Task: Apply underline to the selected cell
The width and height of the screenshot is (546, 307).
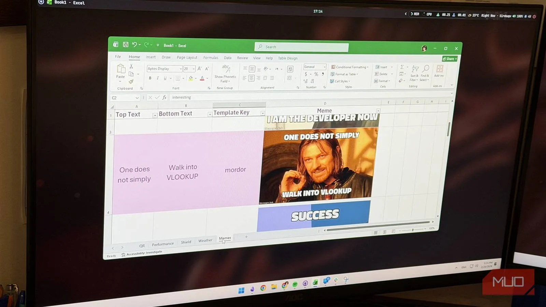Action: [x=165, y=78]
